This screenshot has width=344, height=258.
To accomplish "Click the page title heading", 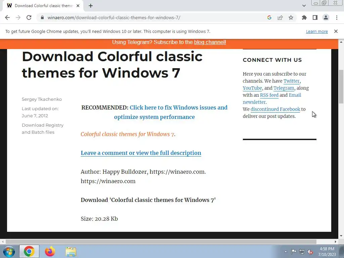I will 112,64.
